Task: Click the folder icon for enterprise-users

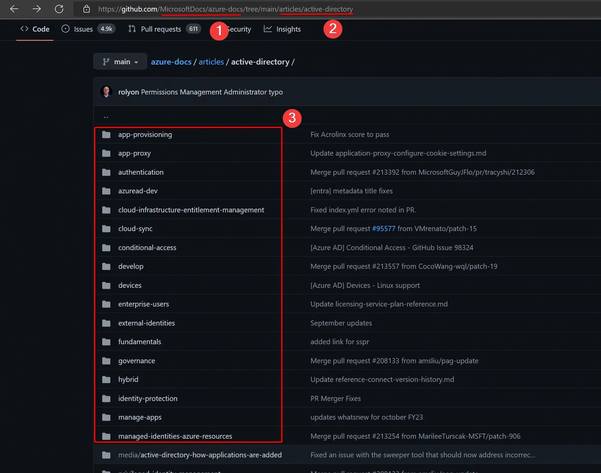Action: click(x=106, y=304)
